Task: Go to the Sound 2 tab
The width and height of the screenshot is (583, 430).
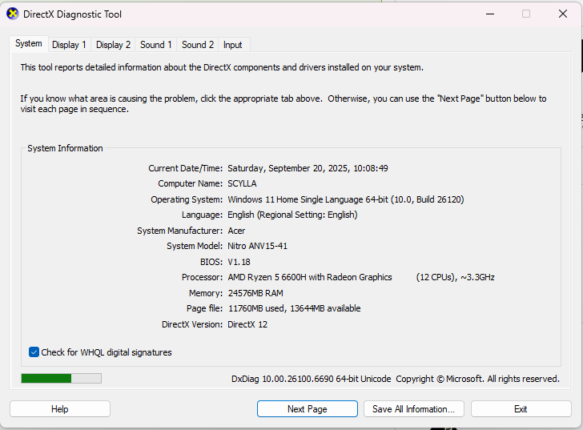Action: point(198,45)
